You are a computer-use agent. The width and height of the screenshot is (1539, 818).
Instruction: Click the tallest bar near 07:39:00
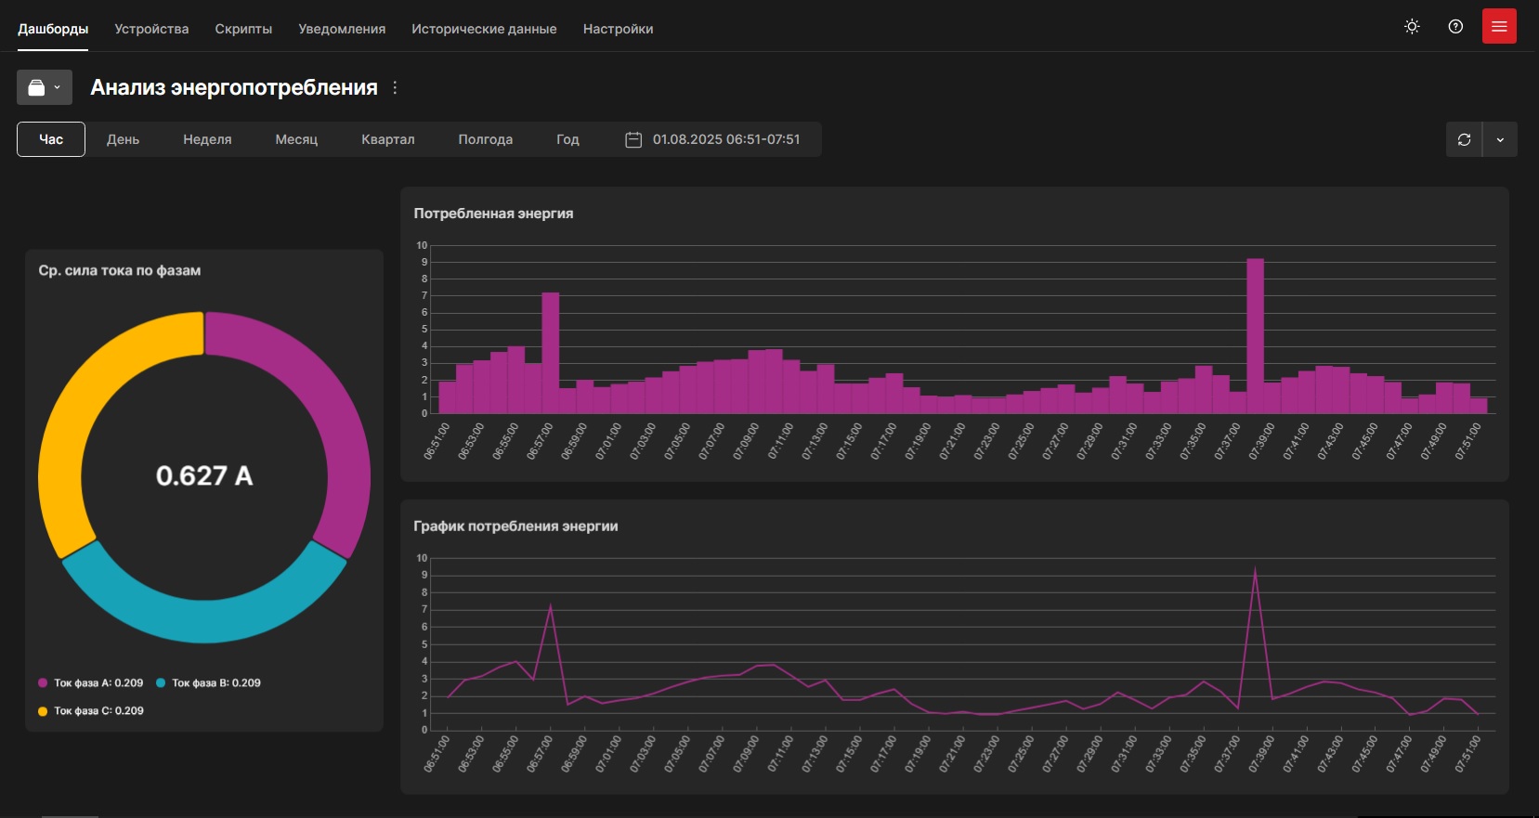[1255, 334]
